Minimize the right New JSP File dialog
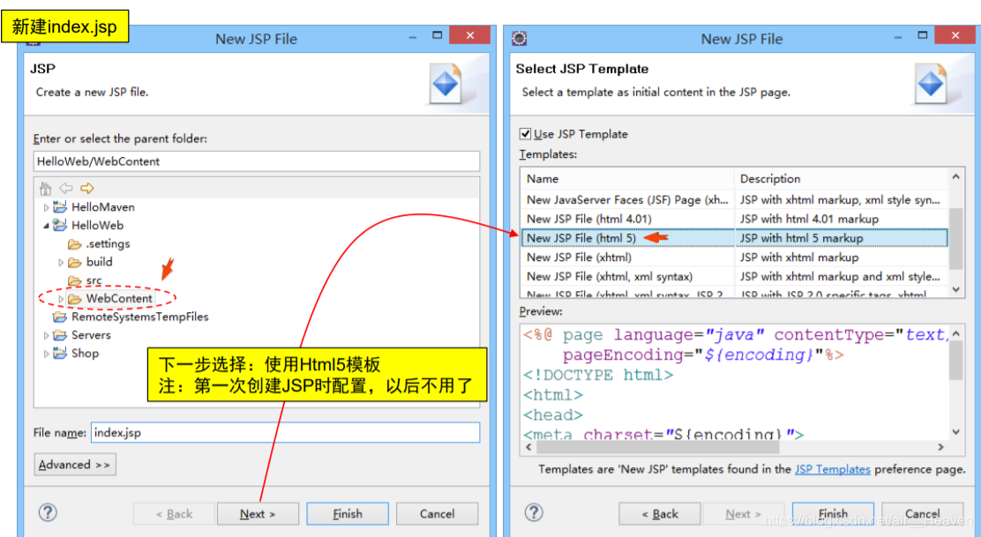 (x=898, y=38)
